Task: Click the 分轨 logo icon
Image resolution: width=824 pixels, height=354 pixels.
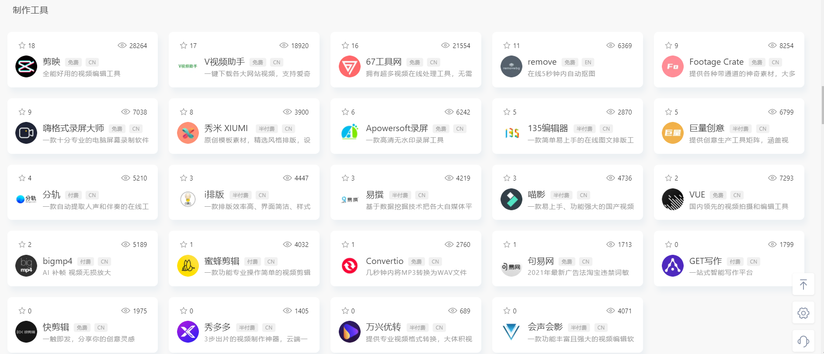Action: [x=26, y=199]
